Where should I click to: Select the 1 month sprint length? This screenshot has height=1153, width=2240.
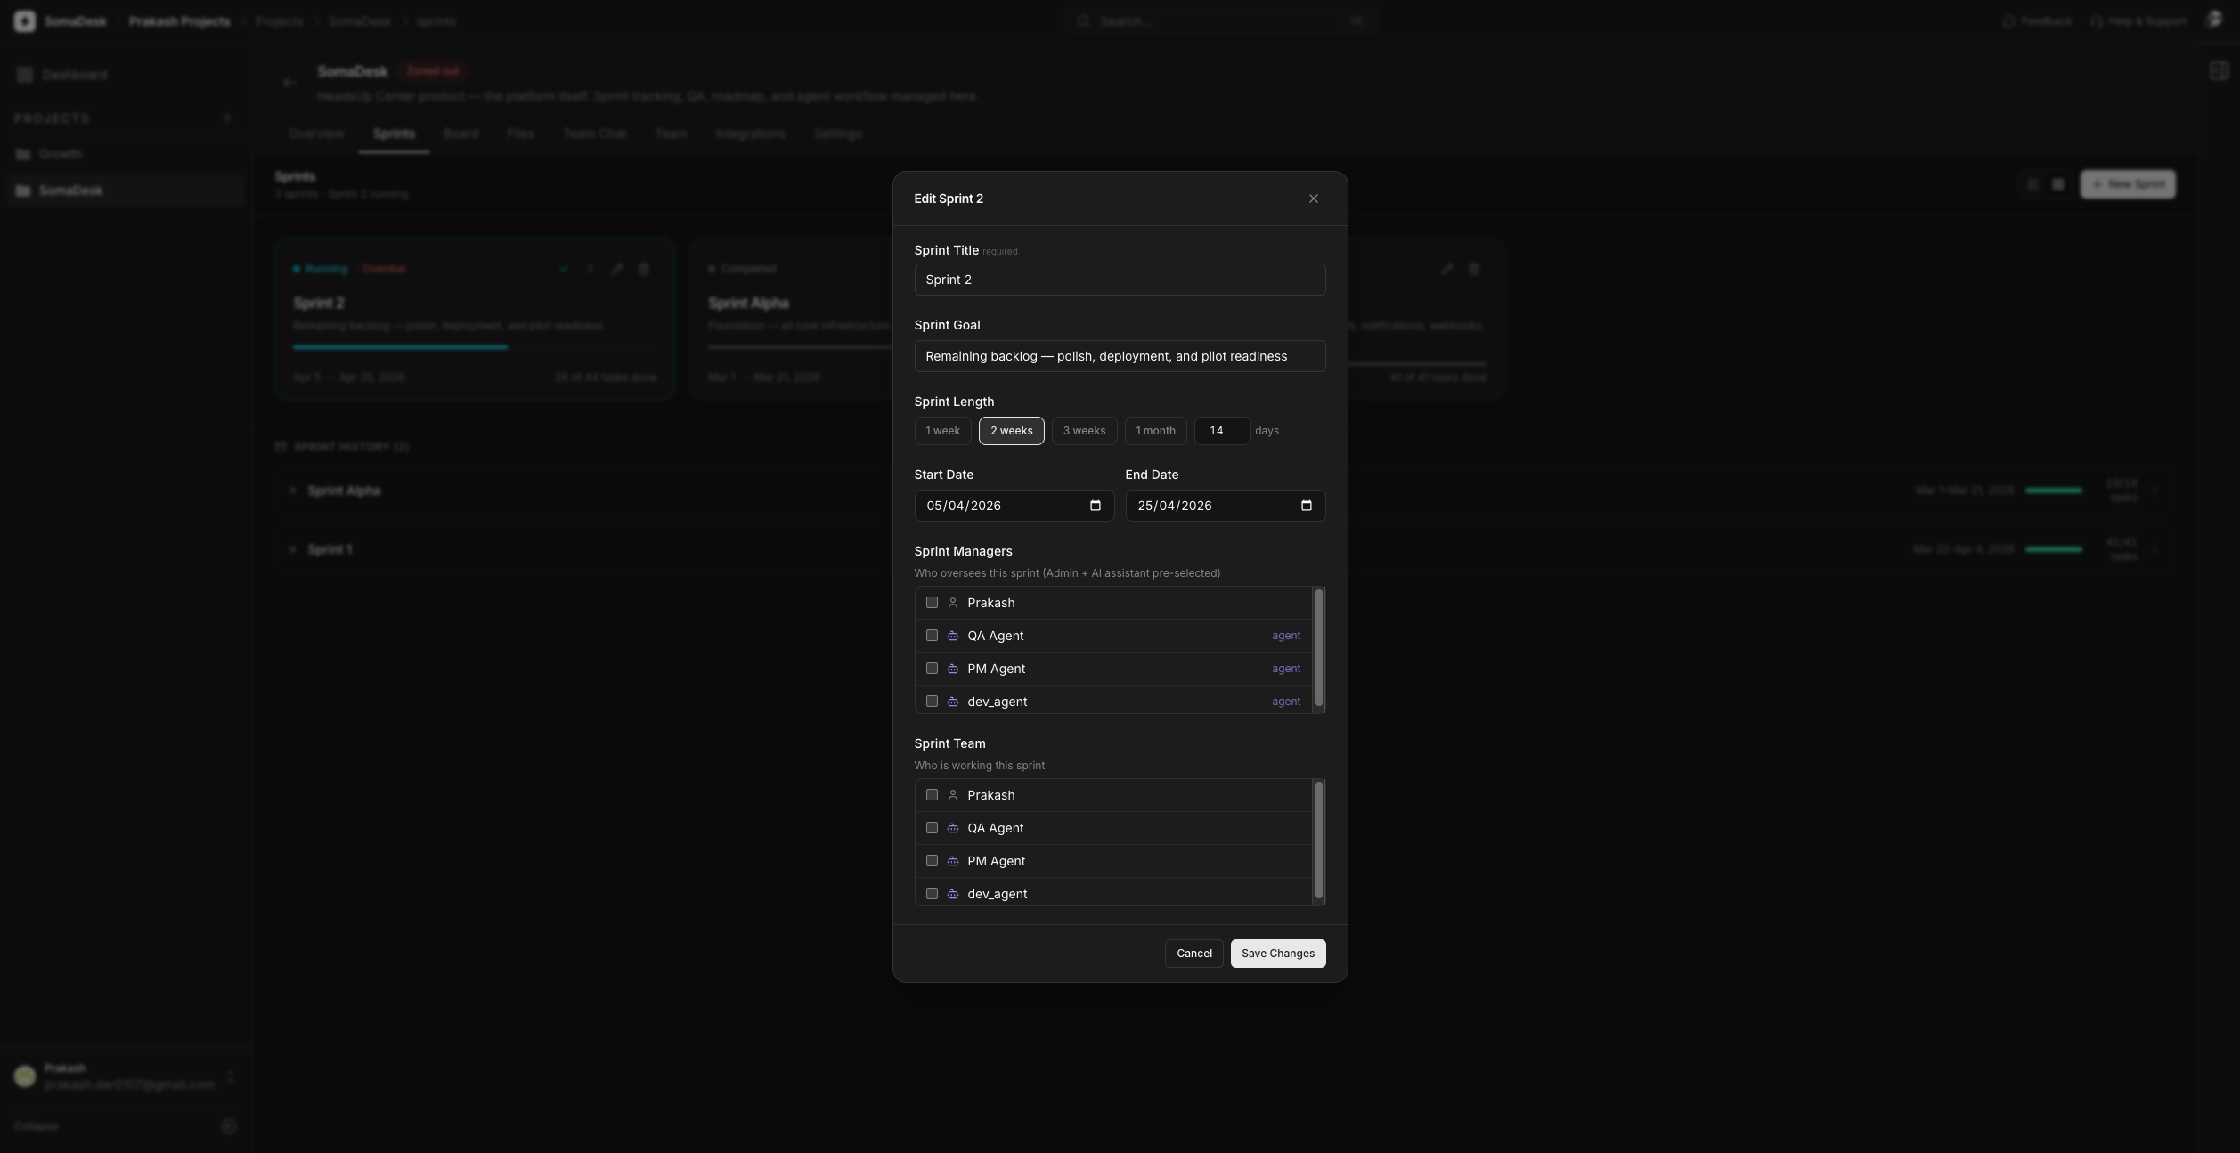(x=1155, y=431)
